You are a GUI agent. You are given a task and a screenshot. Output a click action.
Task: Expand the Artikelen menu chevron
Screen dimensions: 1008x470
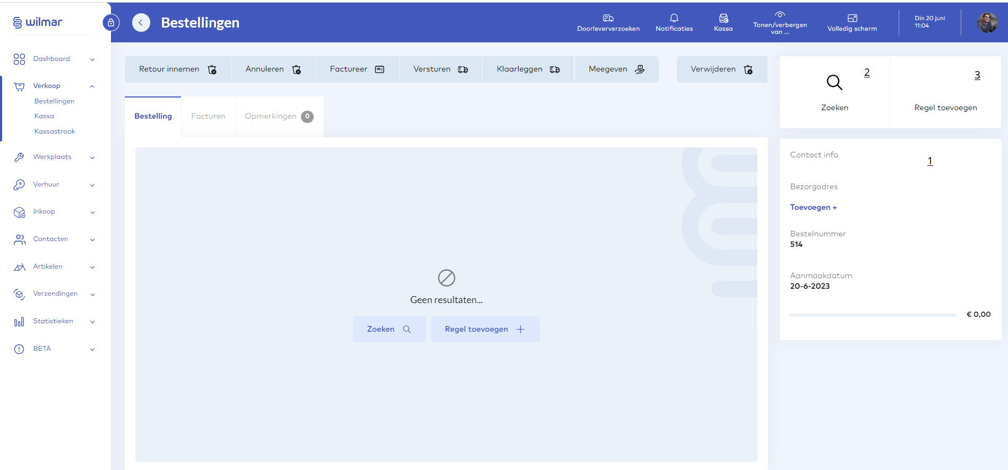(92, 267)
